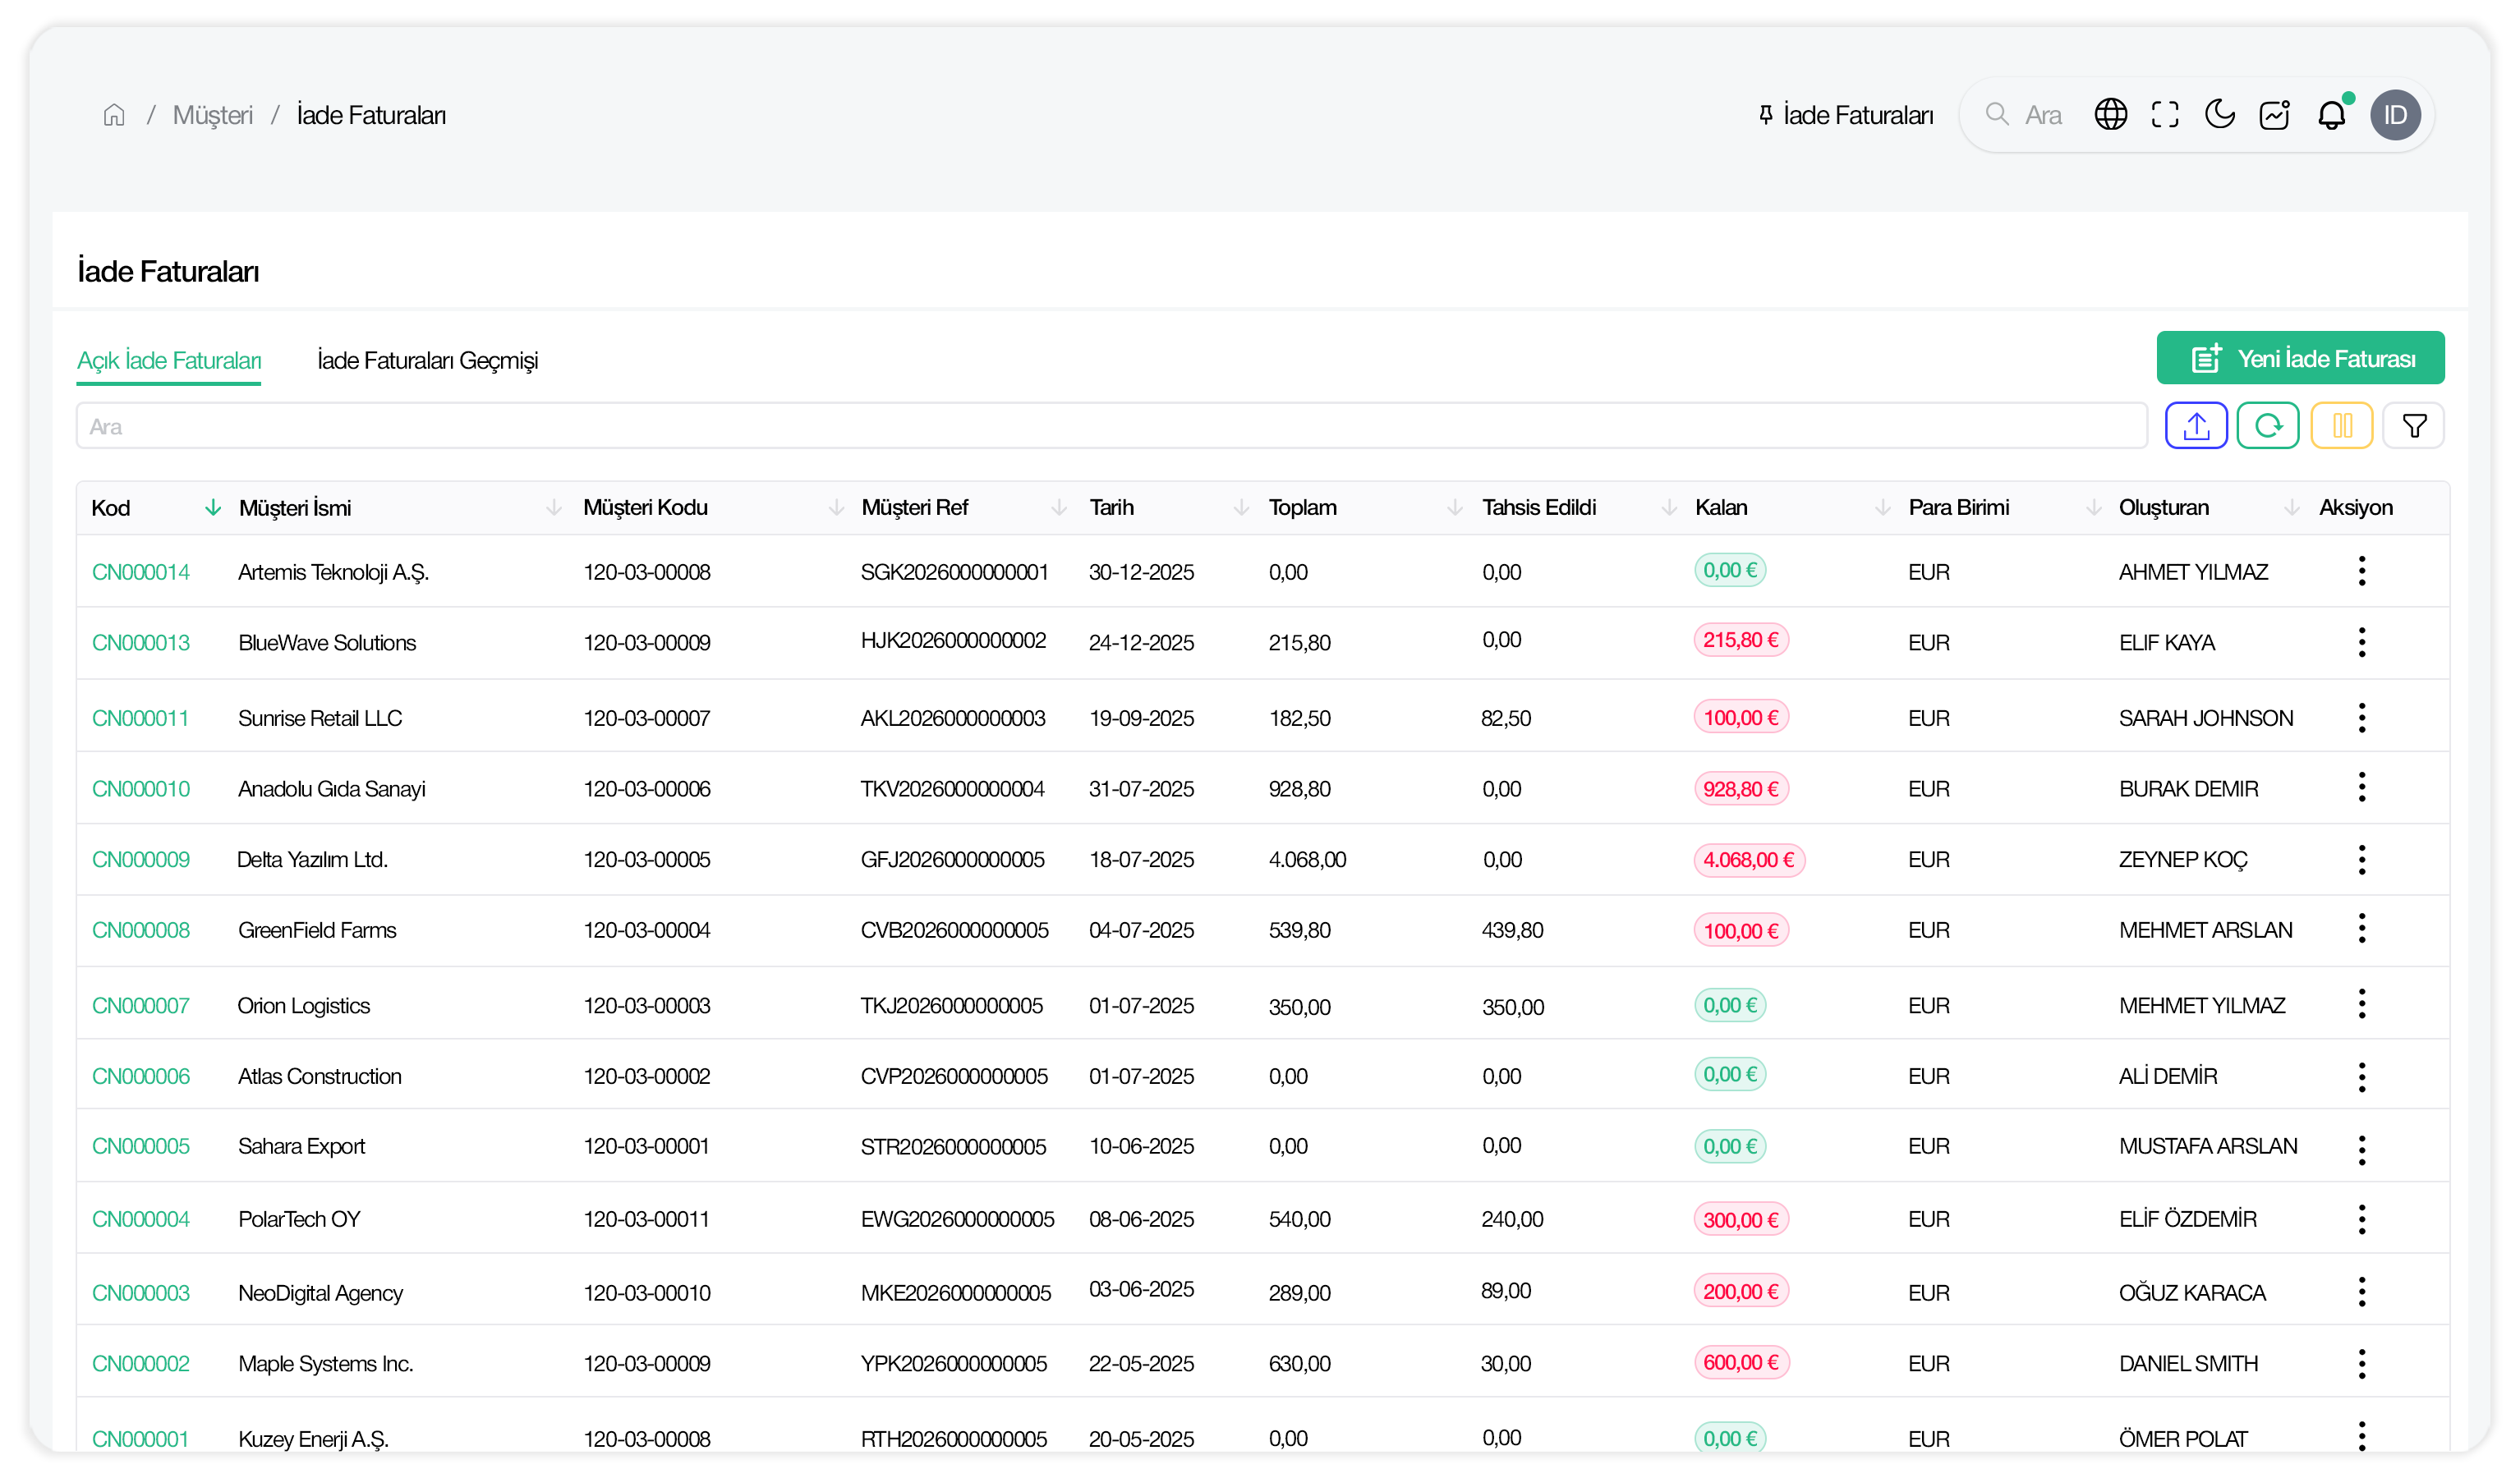Export the table data
This screenshot has width=2520, height=1478.
(x=2196, y=425)
